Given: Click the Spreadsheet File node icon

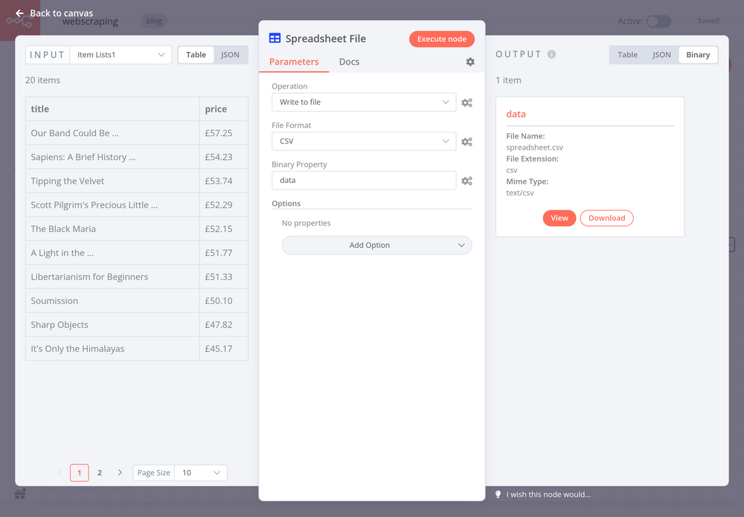Looking at the screenshot, I should pos(275,37).
